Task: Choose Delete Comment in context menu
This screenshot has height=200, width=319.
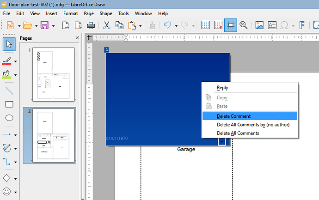Action: [x=250, y=116]
